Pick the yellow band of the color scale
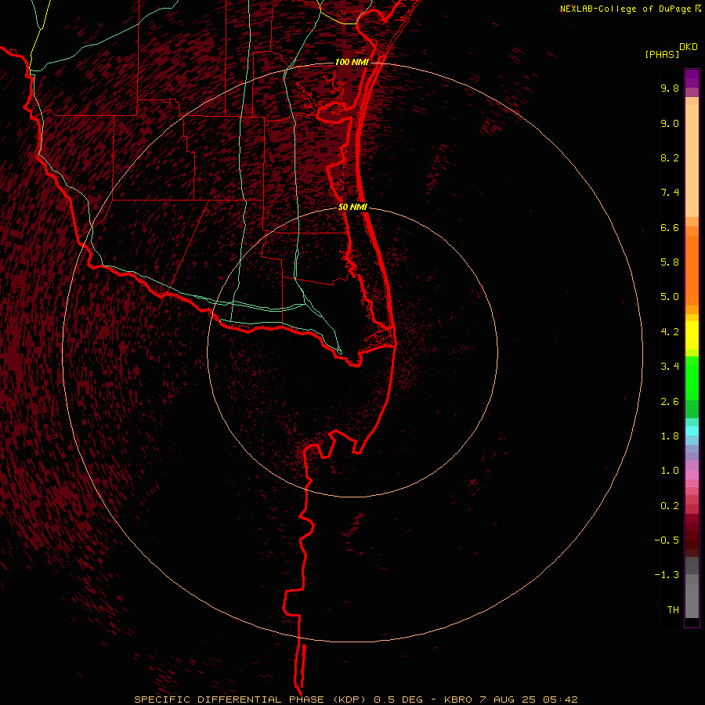The image size is (705, 705). click(x=692, y=335)
